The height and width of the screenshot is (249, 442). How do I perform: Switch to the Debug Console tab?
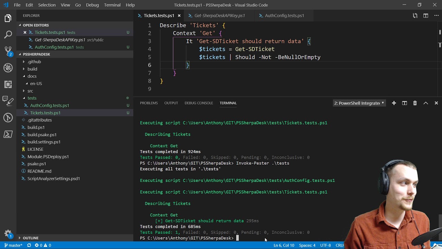(199, 103)
